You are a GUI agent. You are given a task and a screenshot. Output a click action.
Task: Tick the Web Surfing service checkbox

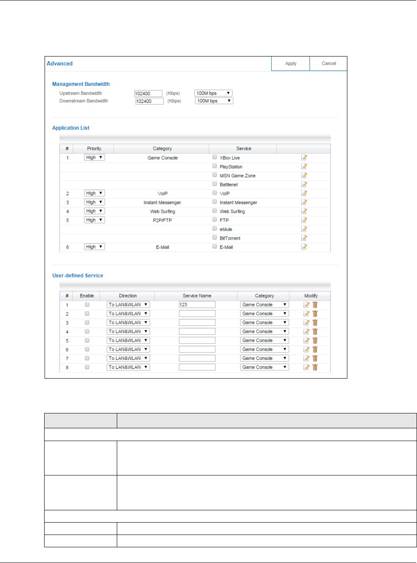coord(215,211)
